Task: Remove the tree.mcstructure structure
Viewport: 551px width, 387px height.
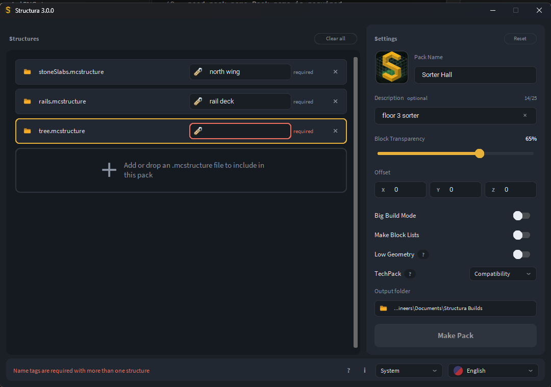Action: pyautogui.click(x=336, y=131)
